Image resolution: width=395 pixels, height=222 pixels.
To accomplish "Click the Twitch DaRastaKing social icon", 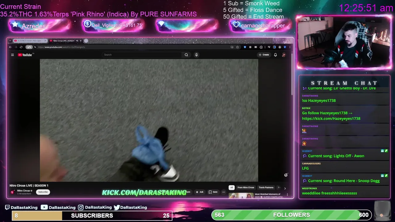I will coord(8,208).
